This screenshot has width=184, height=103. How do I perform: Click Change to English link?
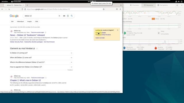pos(101,33)
